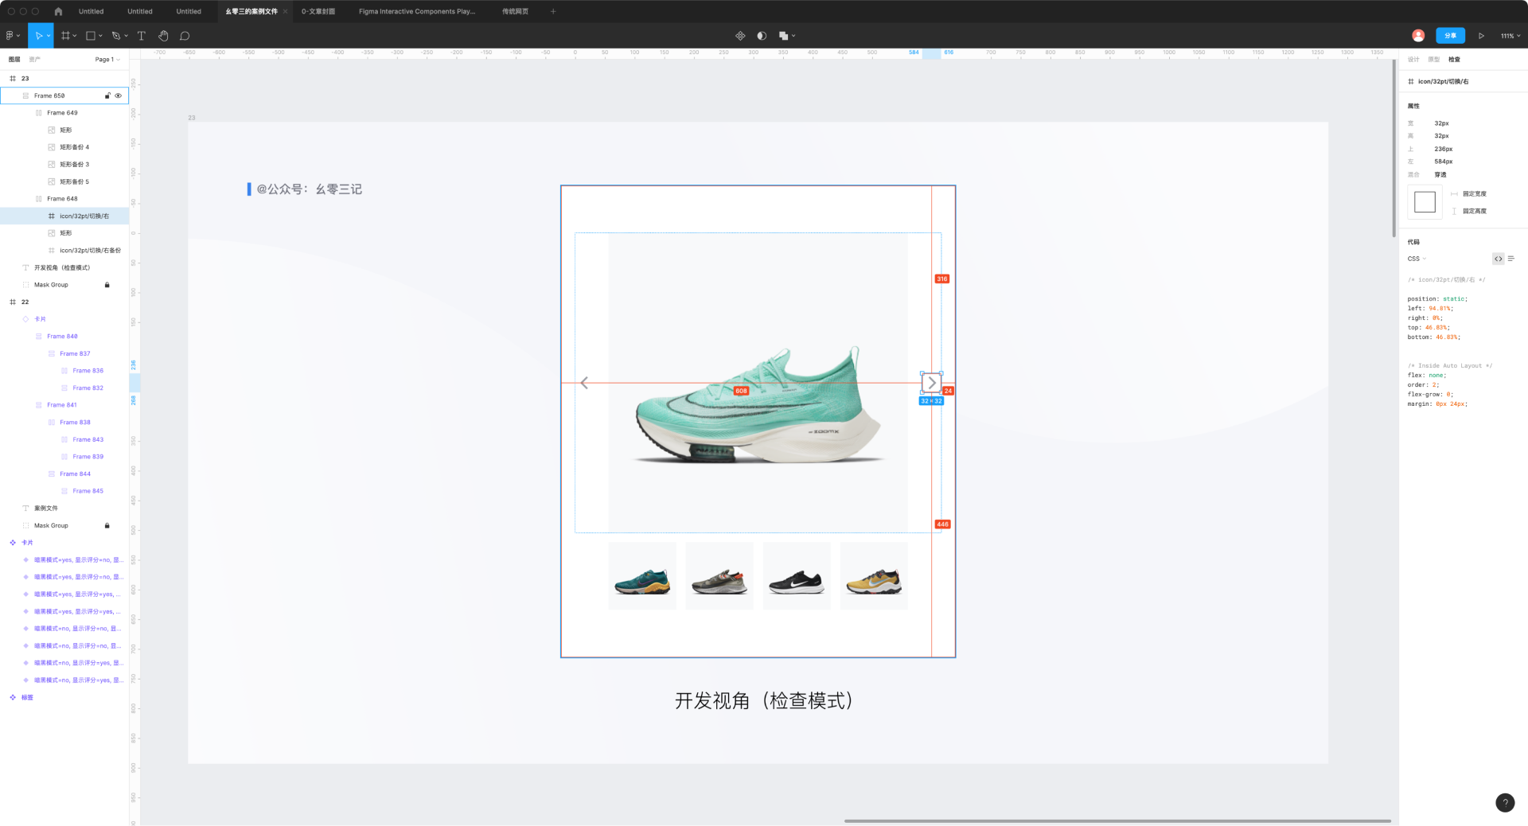Click the mask icon in toolbar
This screenshot has width=1528, height=826.
coord(762,36)
